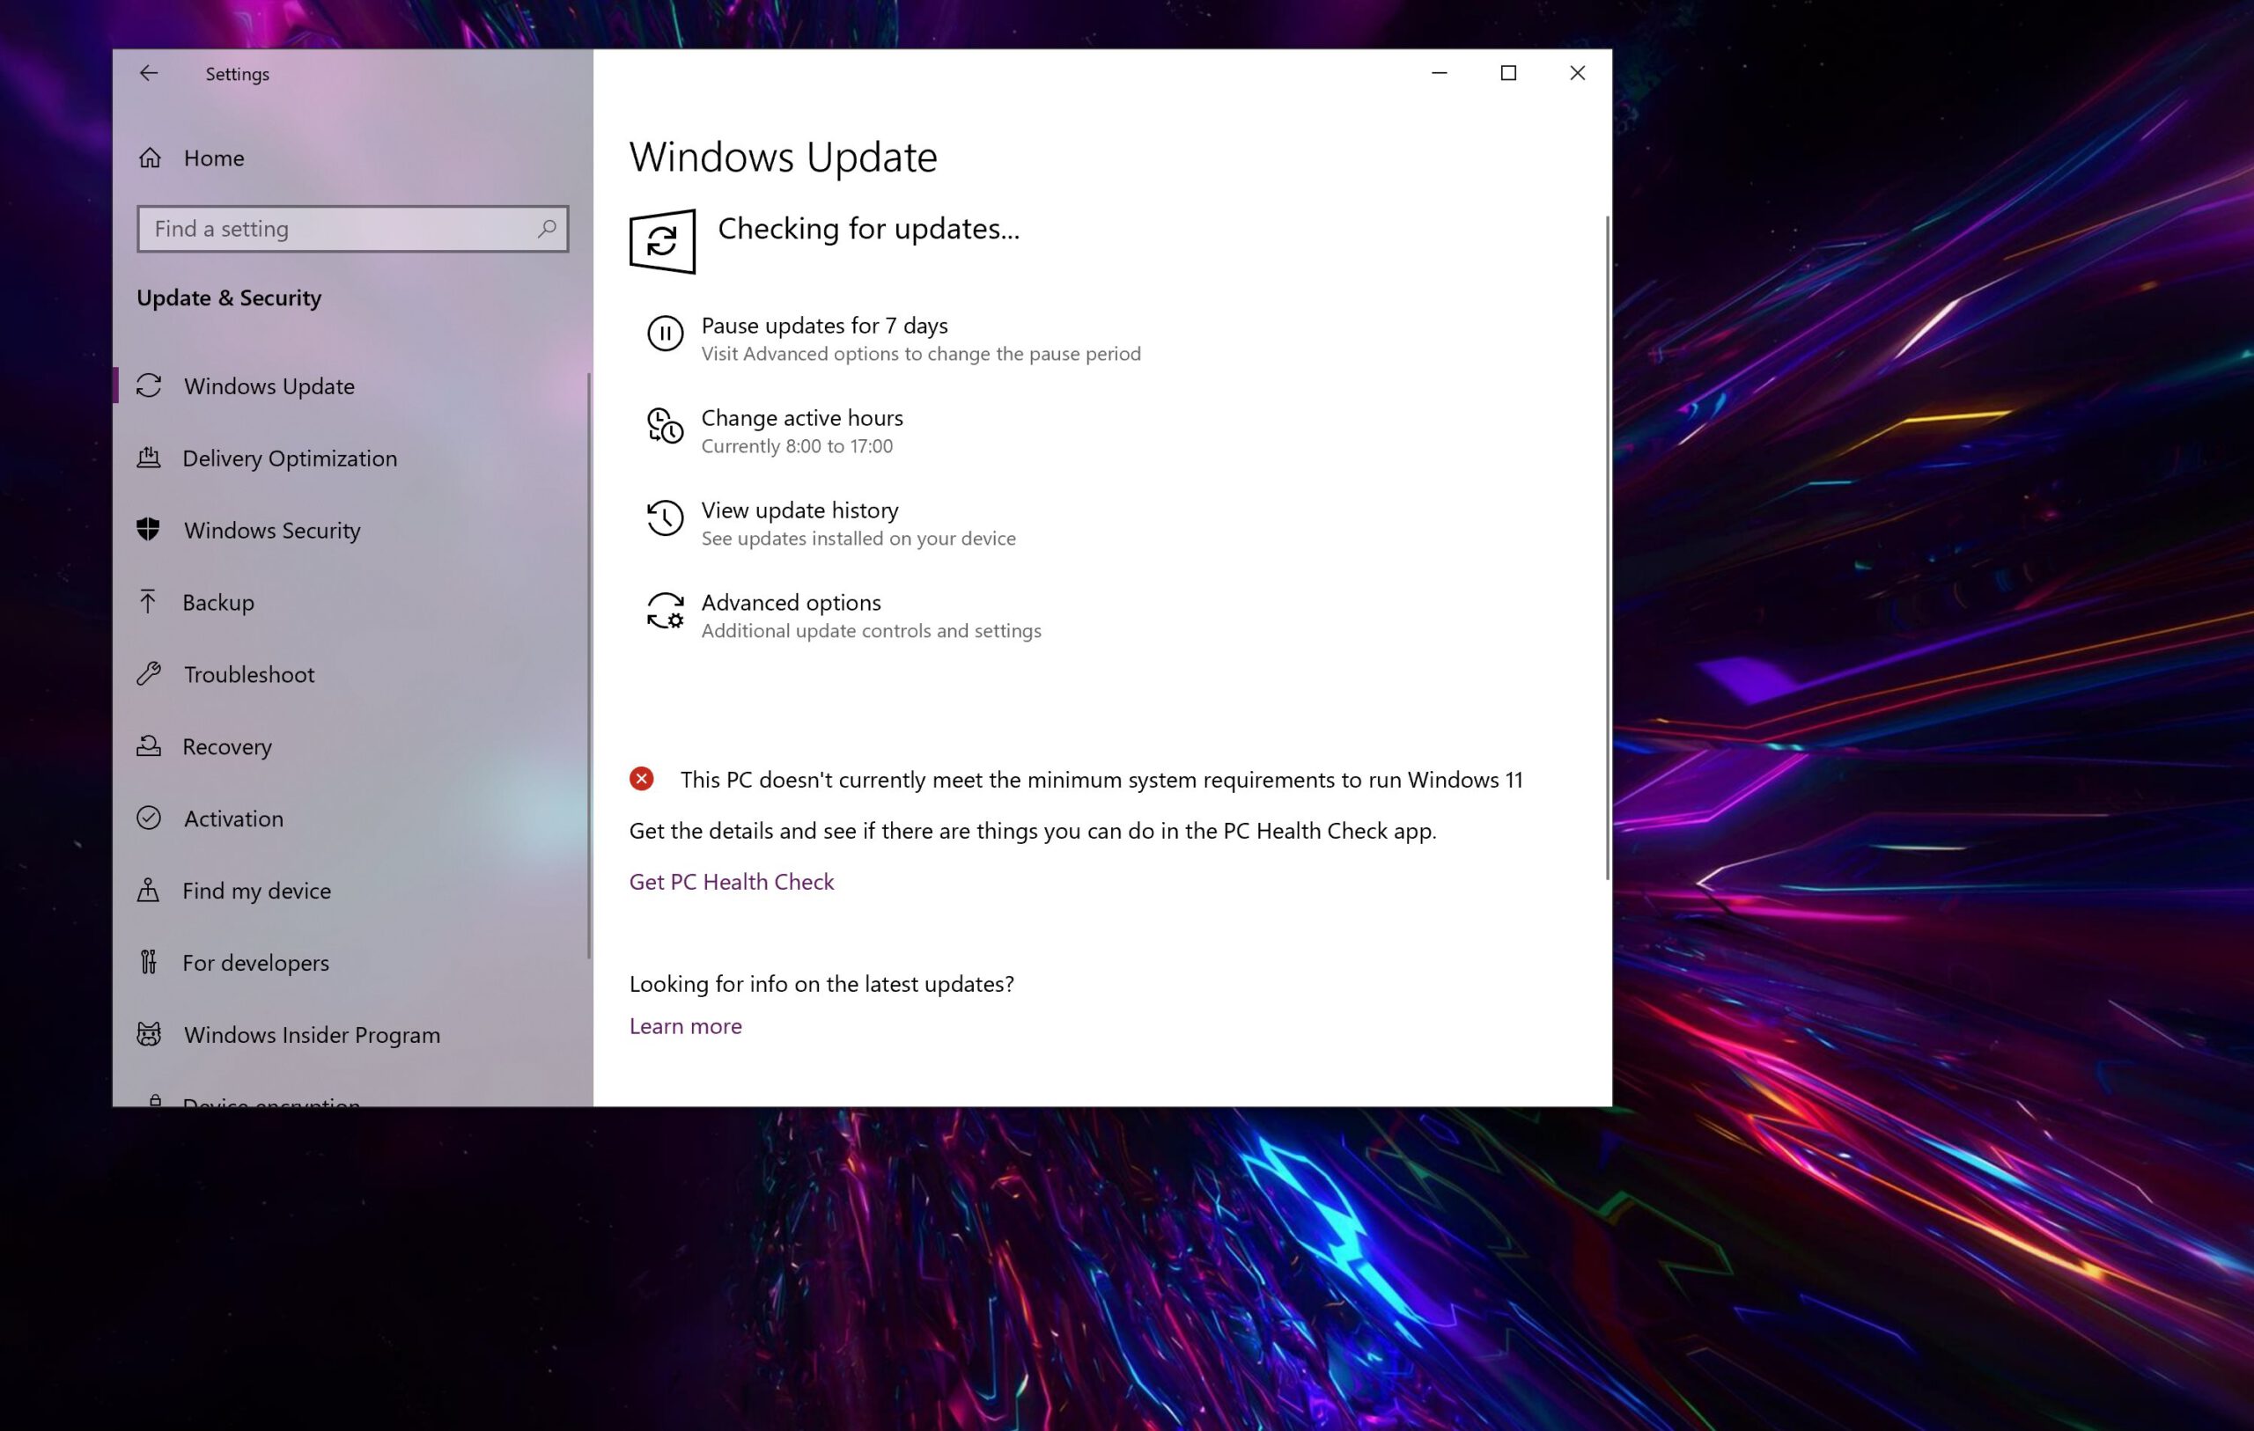Click the Home house icon
Viewport: 2254px width, 1431px height.
[150, 158]
